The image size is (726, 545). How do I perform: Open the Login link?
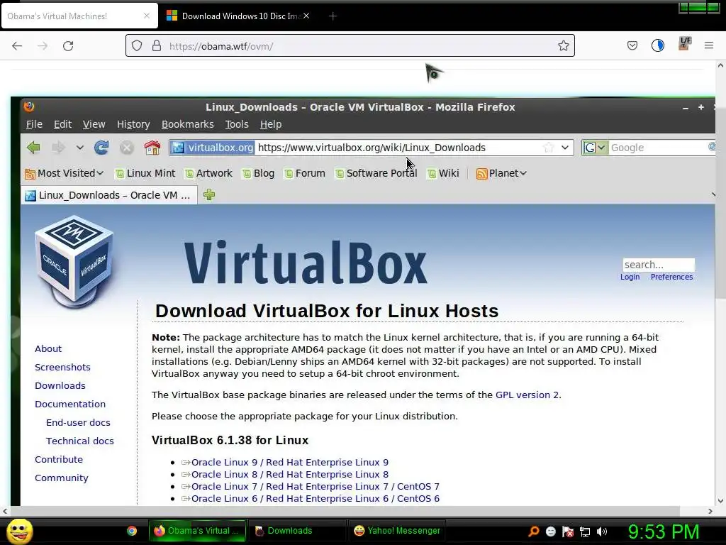pyautogui.click(x=630, y=277)
